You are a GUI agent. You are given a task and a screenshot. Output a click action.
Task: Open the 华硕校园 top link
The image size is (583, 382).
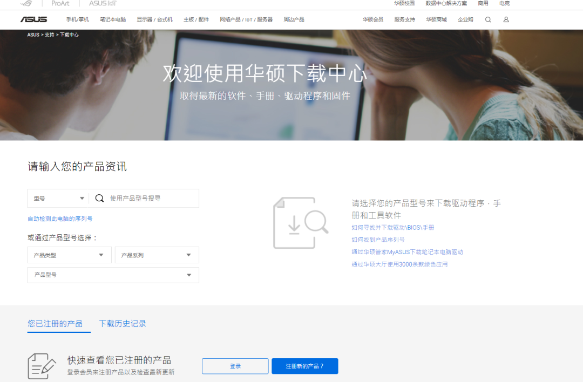[404, 3]
